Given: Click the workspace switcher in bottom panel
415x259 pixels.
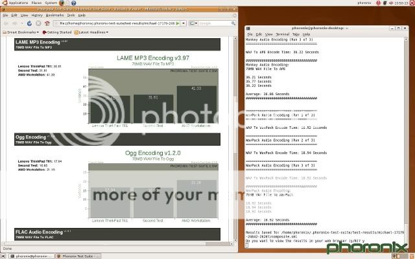Looking at the screenshot, I should (x=400, y=256).
